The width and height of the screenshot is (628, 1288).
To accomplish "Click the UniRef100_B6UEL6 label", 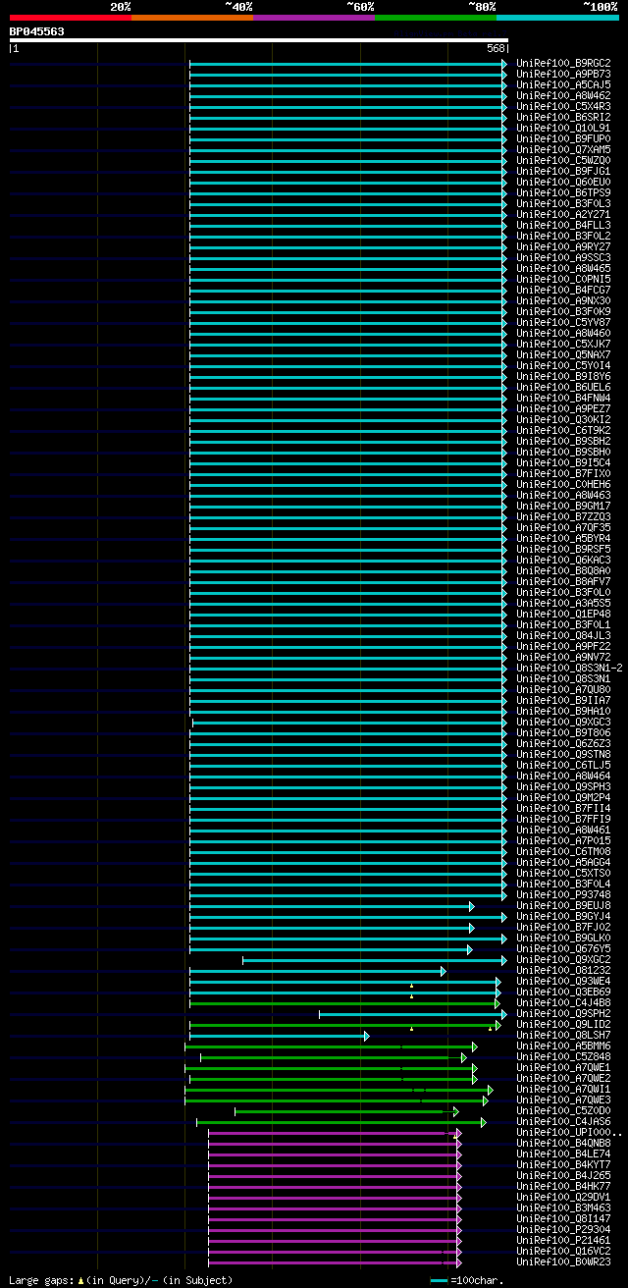I will (563, 387).
